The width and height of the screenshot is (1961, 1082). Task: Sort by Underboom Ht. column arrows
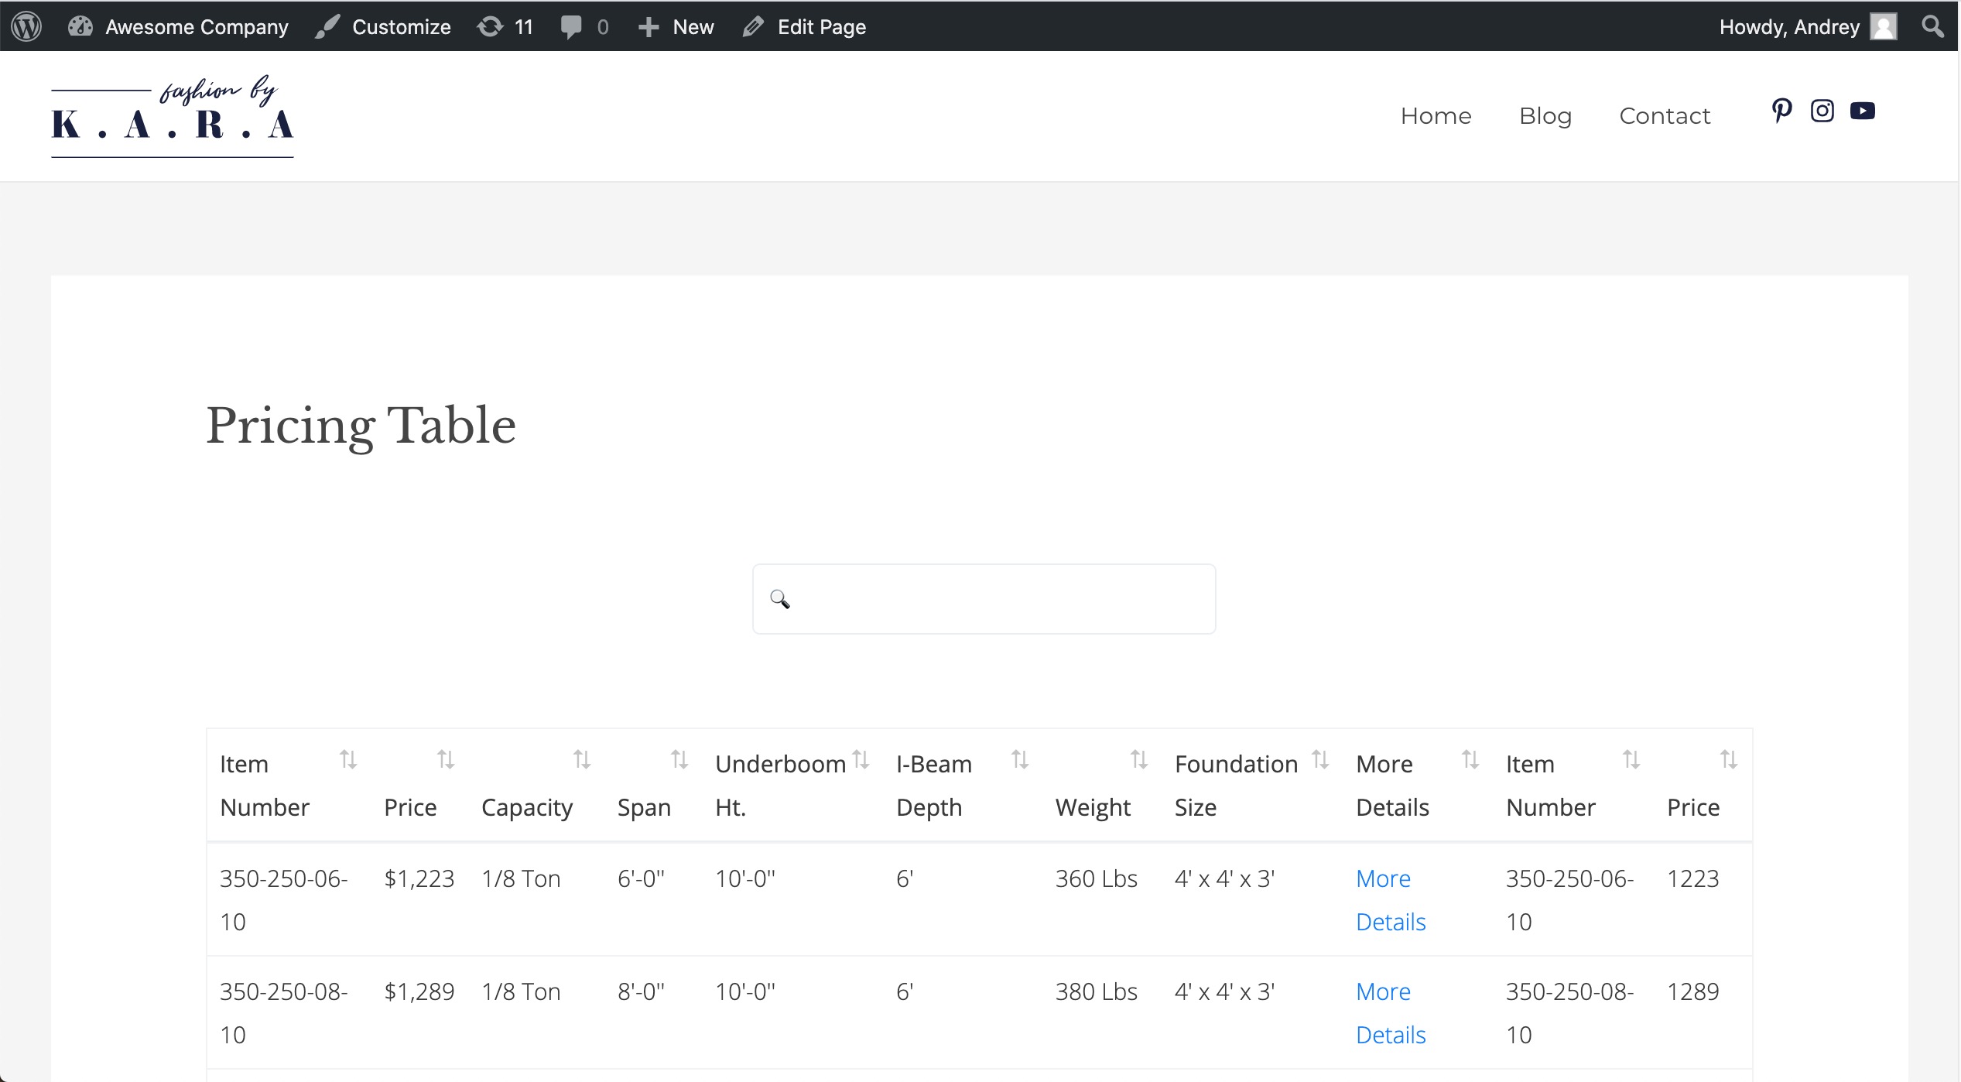tap(861, 760)
